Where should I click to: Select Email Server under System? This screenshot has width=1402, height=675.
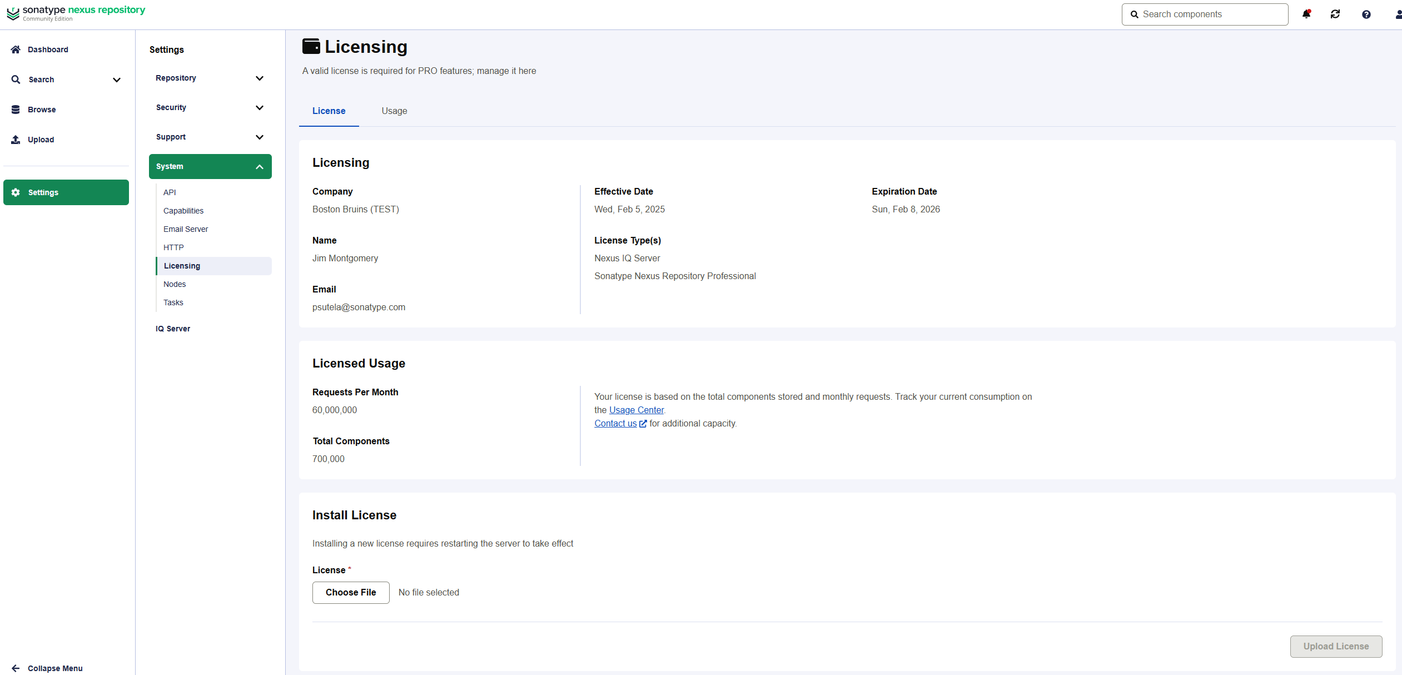pos(213,229)
